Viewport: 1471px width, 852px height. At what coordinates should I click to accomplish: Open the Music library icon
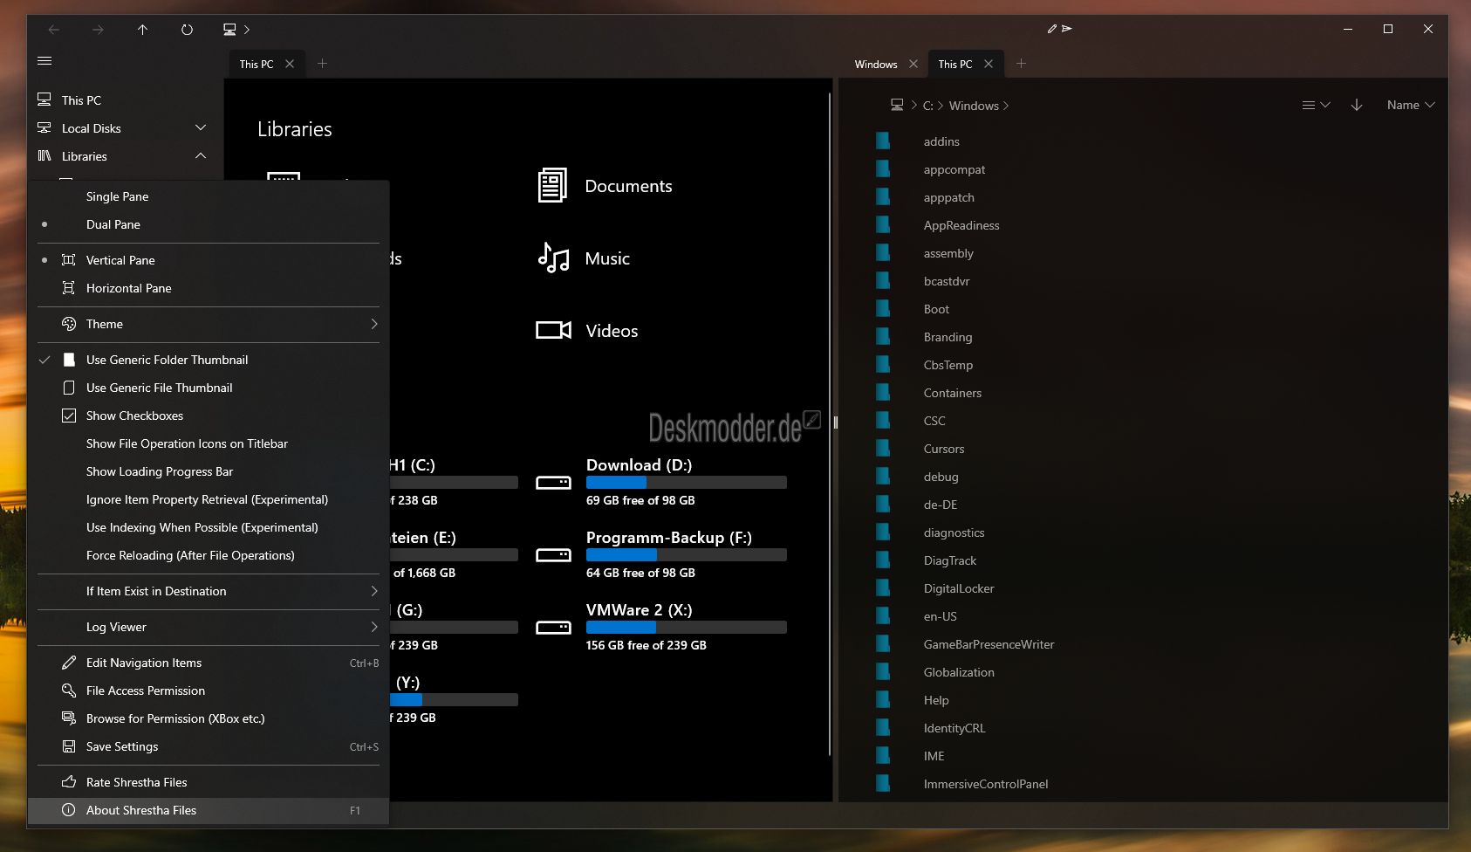tap(553, 258)
